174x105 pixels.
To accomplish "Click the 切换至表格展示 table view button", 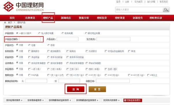I will click(133, 100).
